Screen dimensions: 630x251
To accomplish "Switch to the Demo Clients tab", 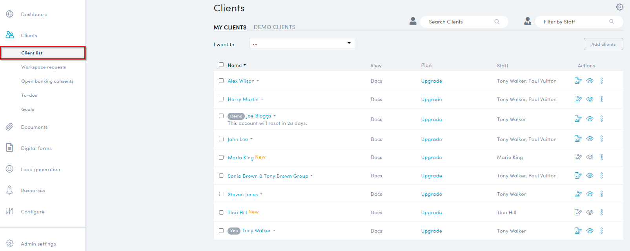I will click(274, 27).
